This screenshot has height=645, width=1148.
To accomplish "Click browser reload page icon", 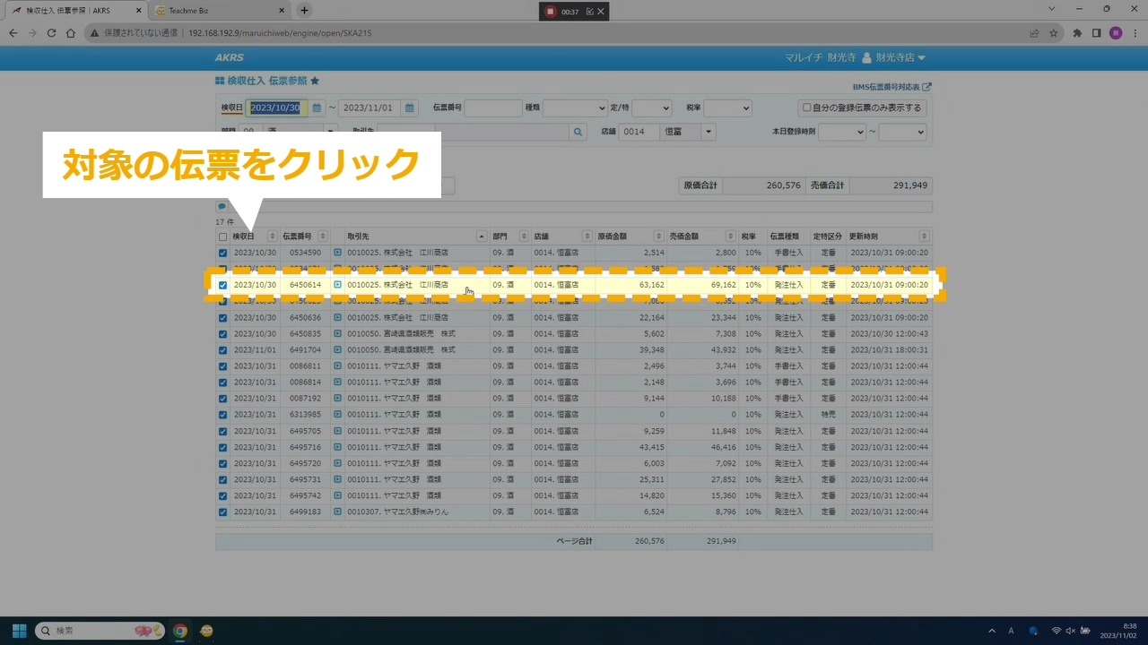I will coord(51,33).
